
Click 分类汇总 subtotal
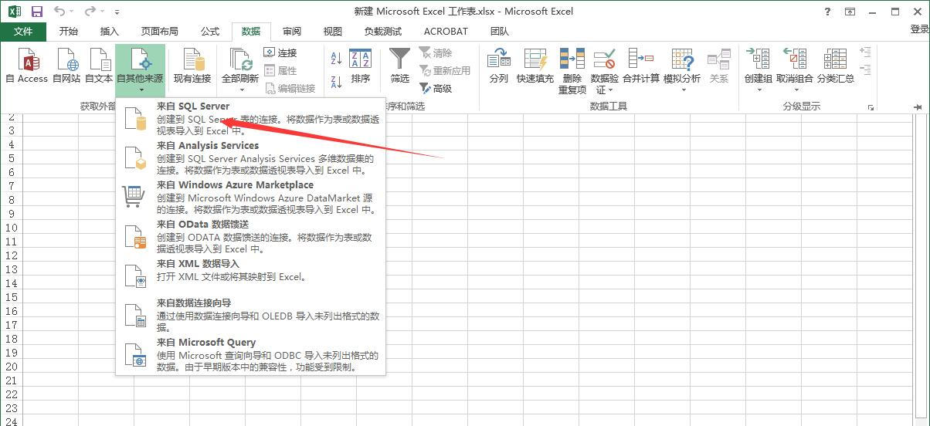[836, 66]
